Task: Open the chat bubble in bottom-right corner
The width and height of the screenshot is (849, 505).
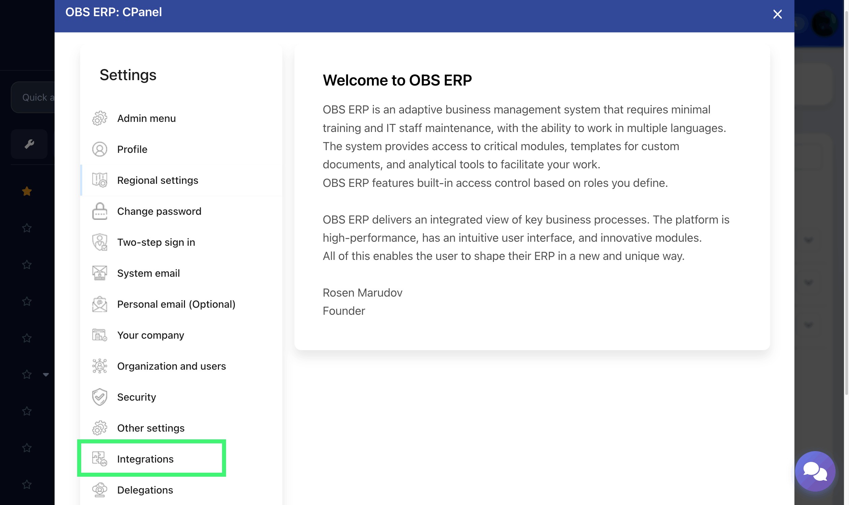Action: coord(815,471)
